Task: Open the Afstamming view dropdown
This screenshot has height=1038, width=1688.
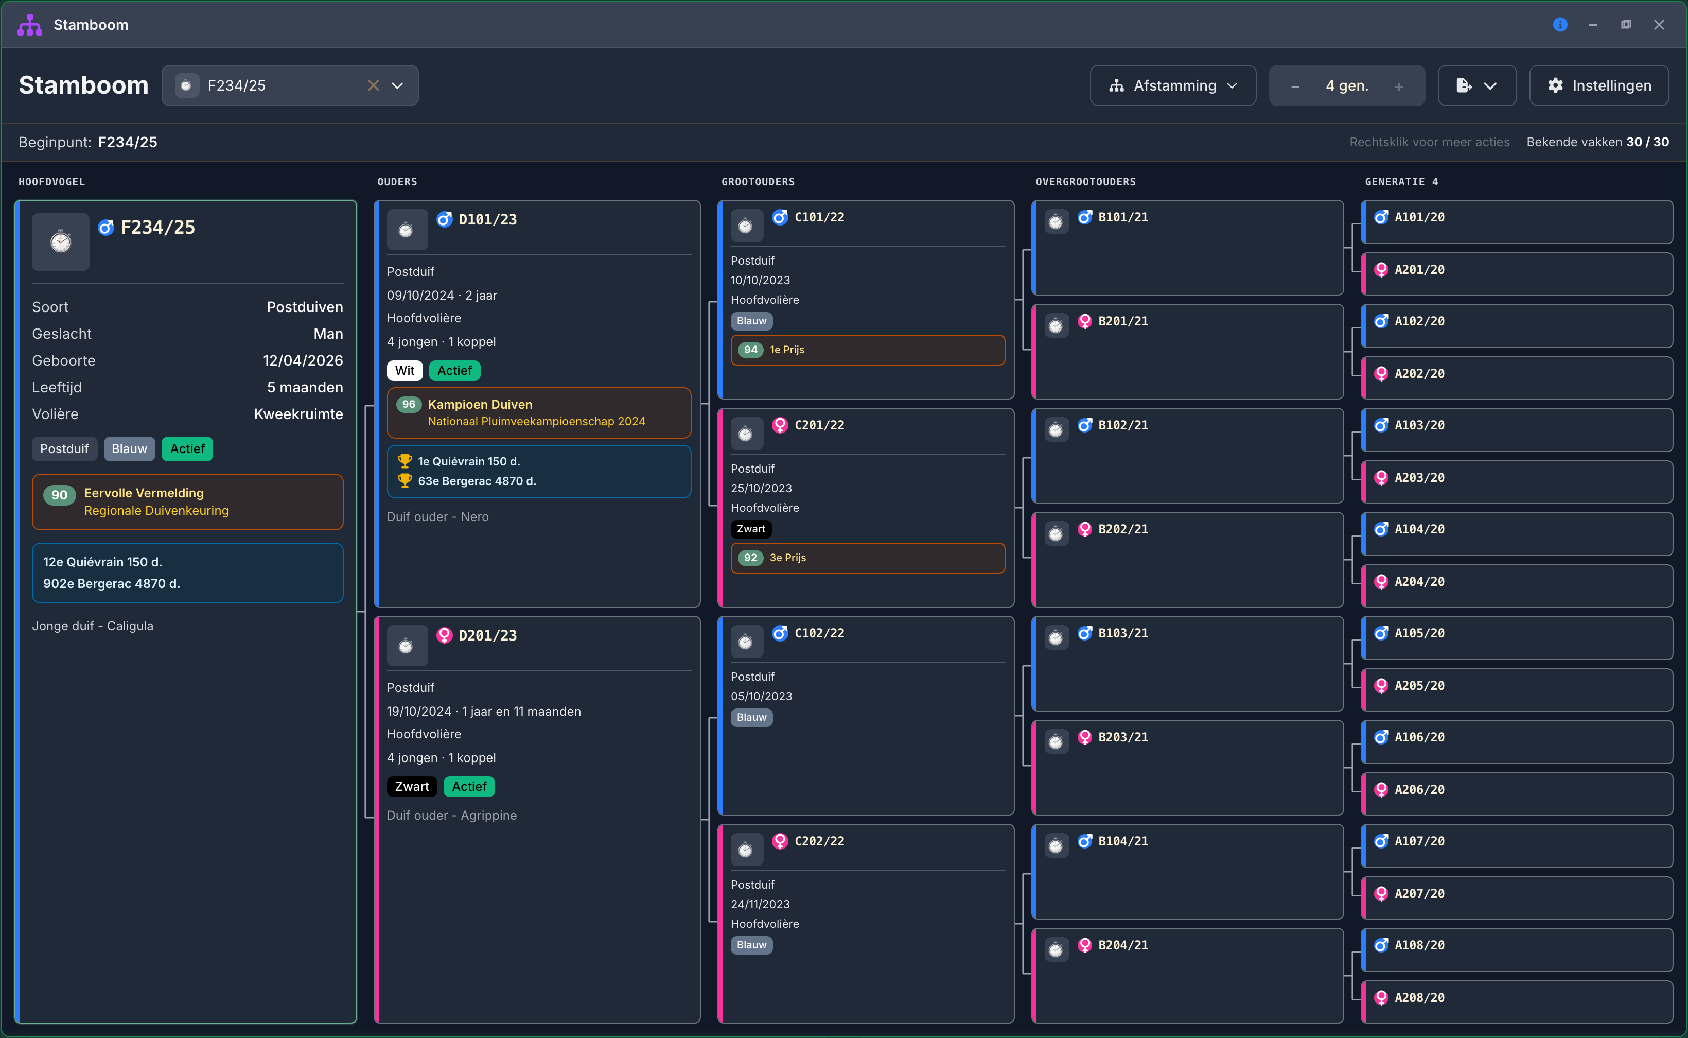Action: pyautogui.click(x=1173, y=86)
